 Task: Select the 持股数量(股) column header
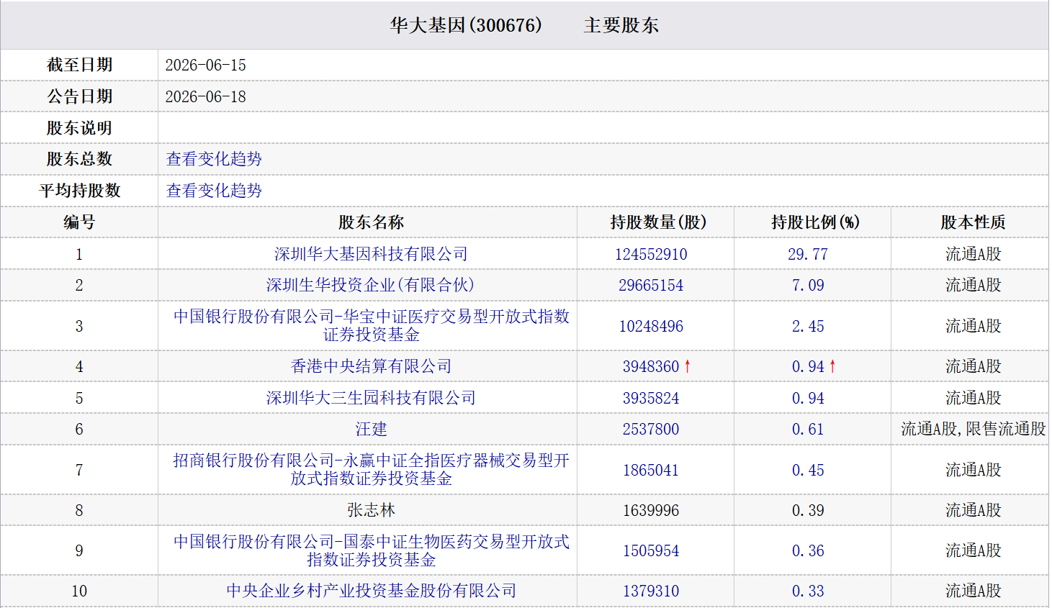(x=658, y=222)
